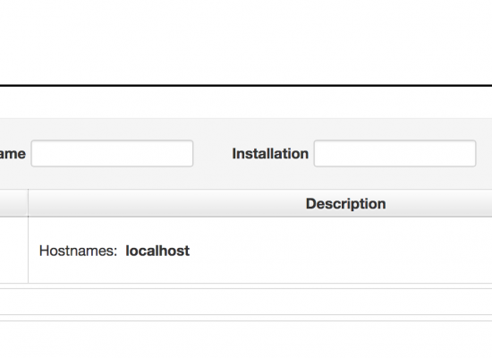Select the bold localhost hostname text

157,251
